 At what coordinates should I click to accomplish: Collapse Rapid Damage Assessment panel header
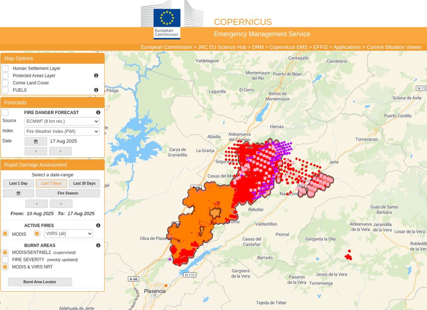tap(53, 165)
